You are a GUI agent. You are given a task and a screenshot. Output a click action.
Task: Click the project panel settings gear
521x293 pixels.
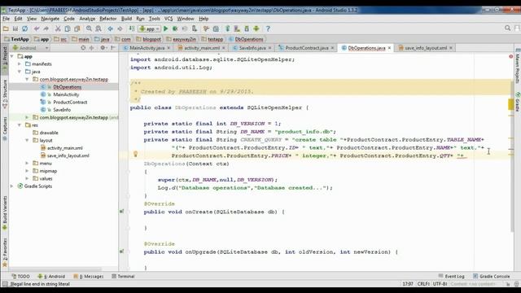pos(103,48)
